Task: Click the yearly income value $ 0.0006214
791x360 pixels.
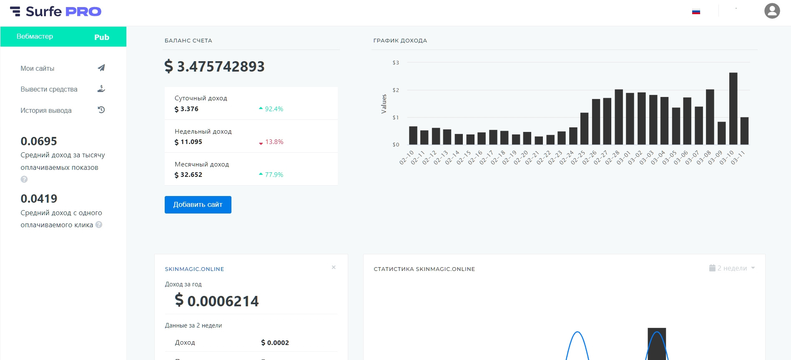Action: tap(217, 300)
